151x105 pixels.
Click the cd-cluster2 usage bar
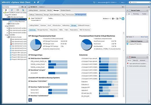(58, 73)
